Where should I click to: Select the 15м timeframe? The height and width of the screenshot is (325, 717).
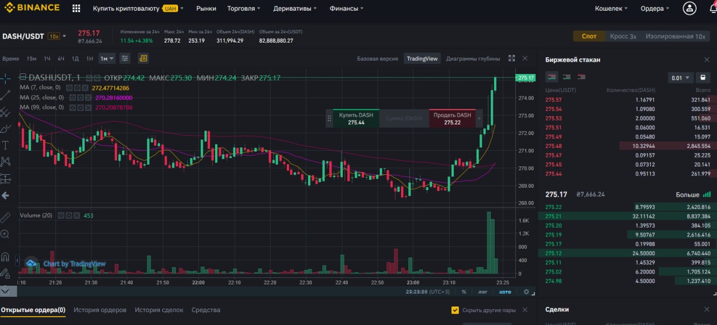(31, 58)
